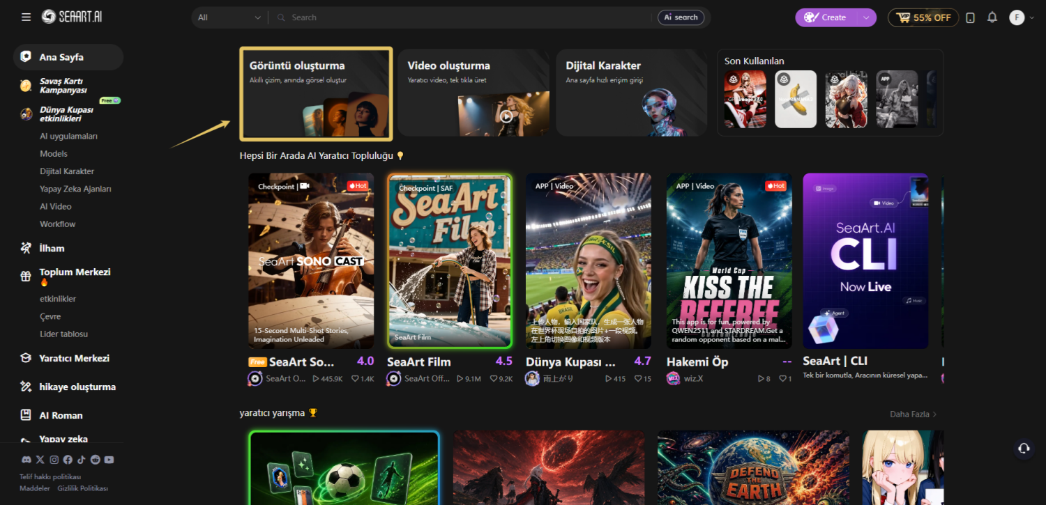The width and height of the screenshot is (1046, 505).
Task: Open the Video oluşturma card
Action: [474, 93]
